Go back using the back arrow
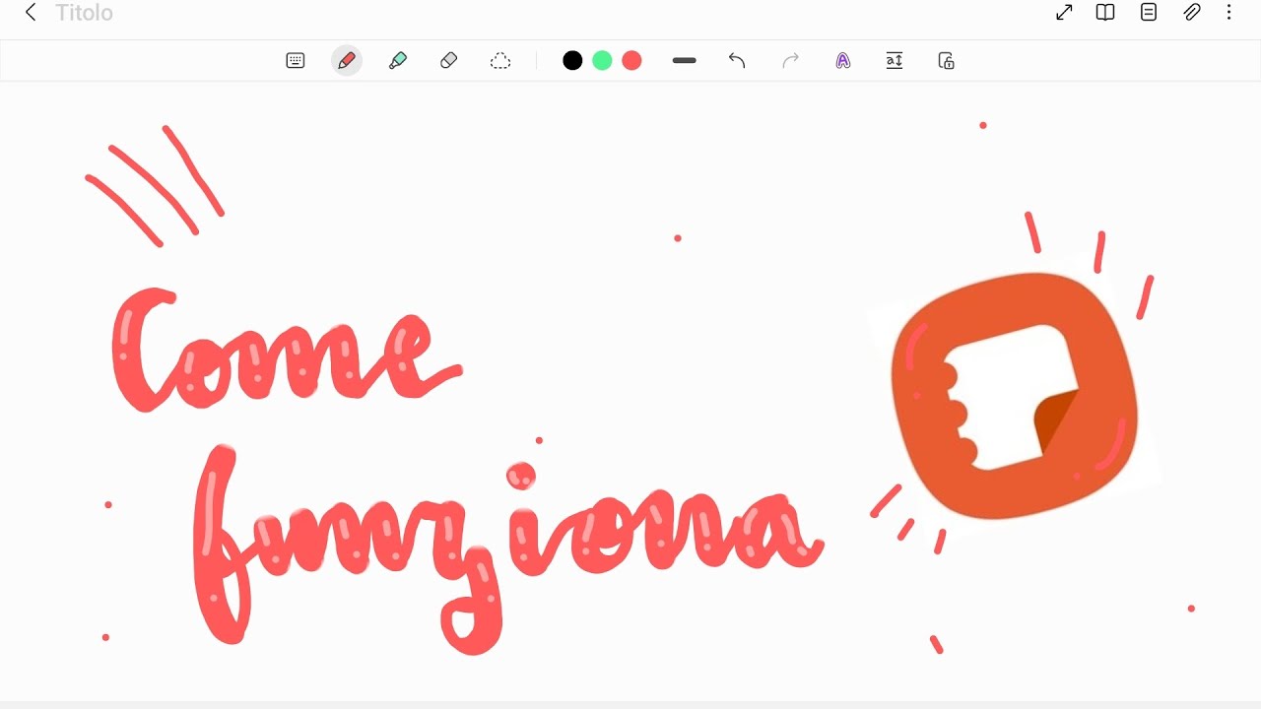 pos(31,13)
